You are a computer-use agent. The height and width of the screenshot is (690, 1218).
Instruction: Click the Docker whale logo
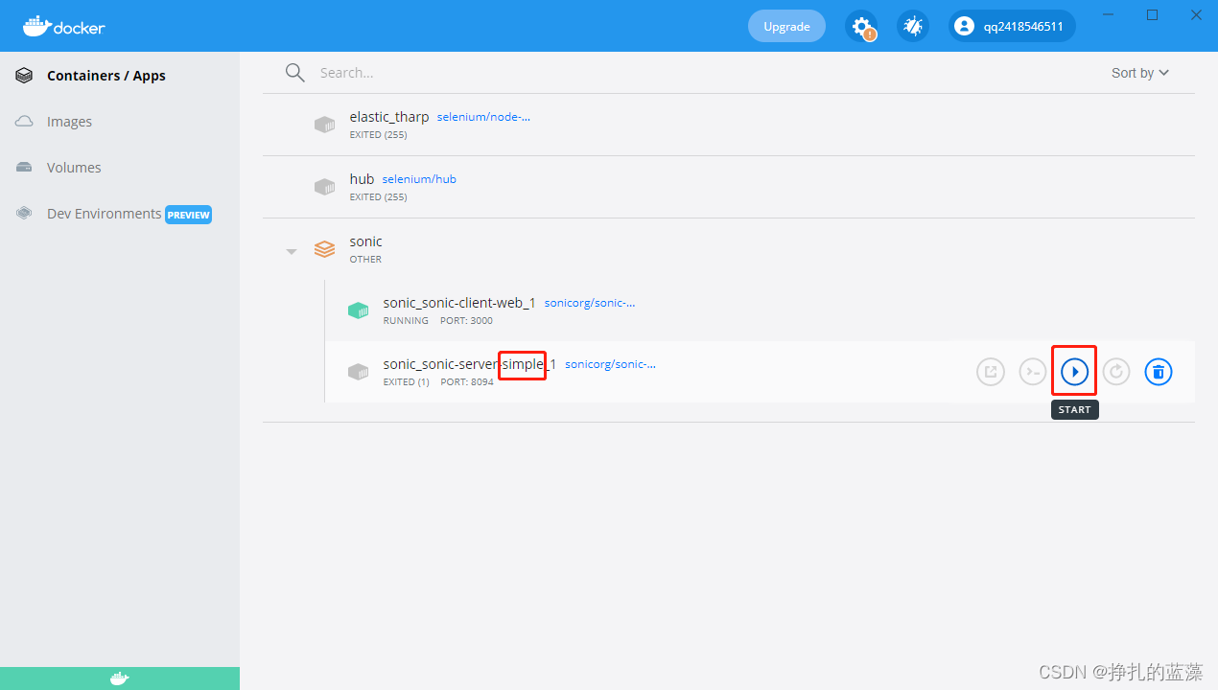point(63,26)
